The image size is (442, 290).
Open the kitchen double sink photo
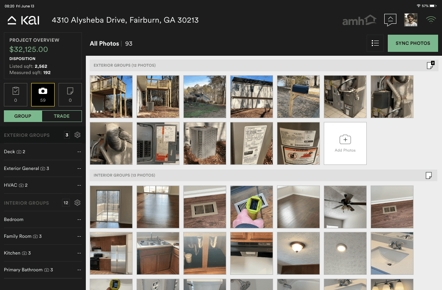158,253
